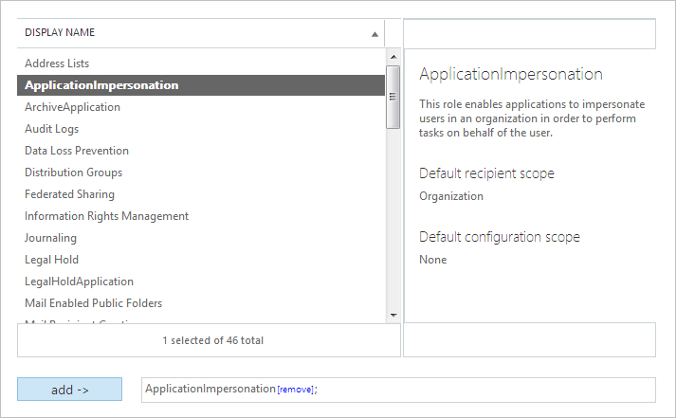Select Mail Enabled Public Folders role
This screenshot has width=676, height=418.
(x=93, y=303)
